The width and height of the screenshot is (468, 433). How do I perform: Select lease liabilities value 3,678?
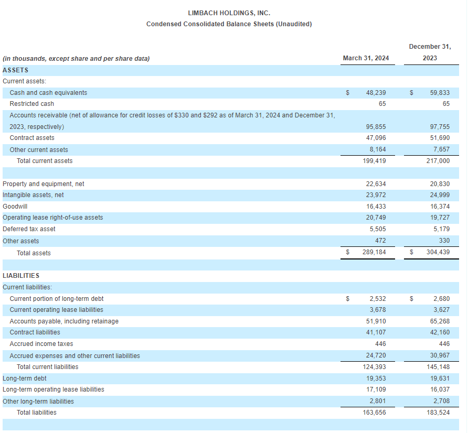(378, 310)
